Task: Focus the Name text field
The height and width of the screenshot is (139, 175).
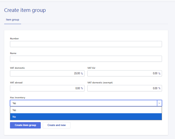Action: [86, 59]
